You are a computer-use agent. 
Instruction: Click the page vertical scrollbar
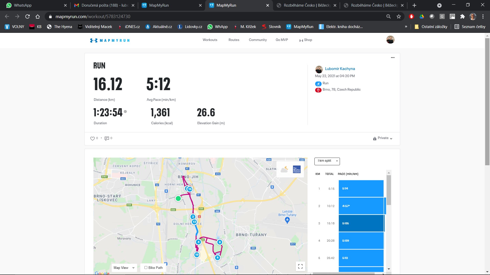pos(487,102)
